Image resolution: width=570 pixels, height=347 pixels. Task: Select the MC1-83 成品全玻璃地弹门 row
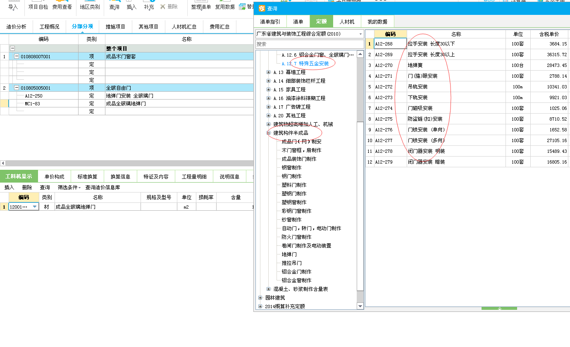[126, 103]
